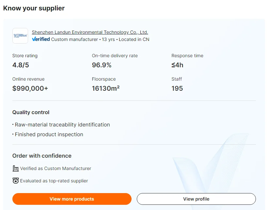
Task: Click the WellBlue supplier logo thumbnail
Action: click(20, 36)
